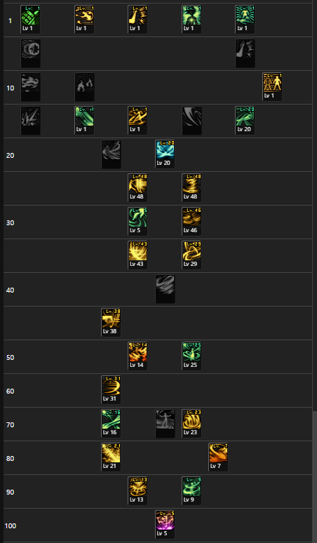Screen dimensions: 317x543
Task: Click the Lv 38 skill icon
Action: click(x=111, y=323)
